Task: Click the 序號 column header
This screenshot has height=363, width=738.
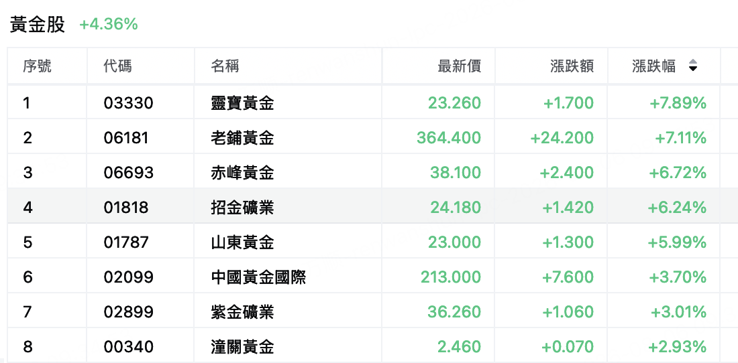Action: pos(37,66)
